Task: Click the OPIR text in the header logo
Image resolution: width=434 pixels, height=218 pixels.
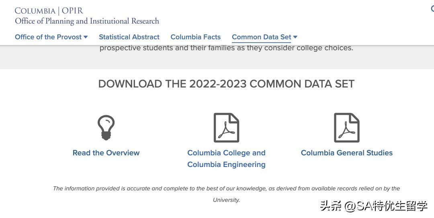Action: (72, 11)
